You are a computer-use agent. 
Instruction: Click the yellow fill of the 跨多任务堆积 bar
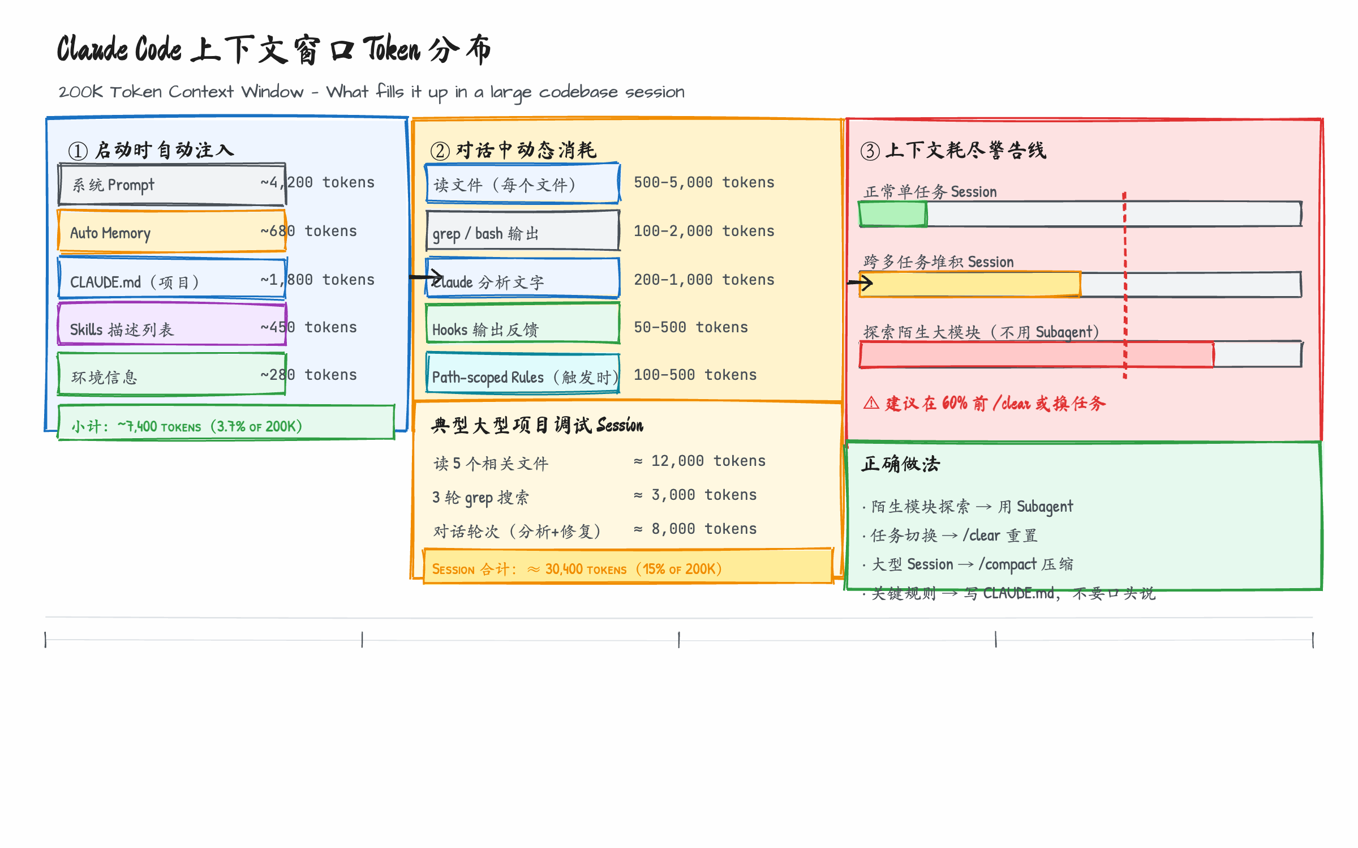(x=970, y=284)
